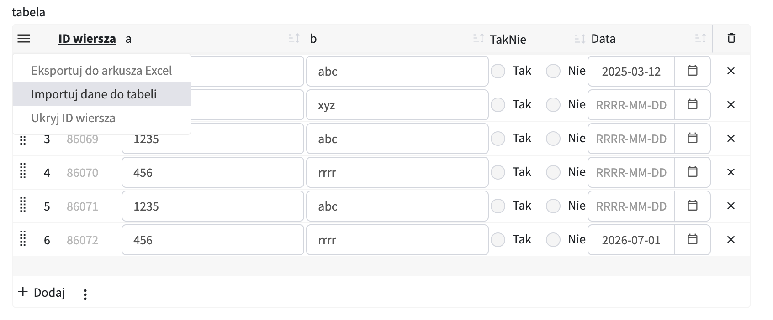Select Nie radio button in row 6
Image resolution: width=773 pixels, height=320 pixels.
pos(553,240)
